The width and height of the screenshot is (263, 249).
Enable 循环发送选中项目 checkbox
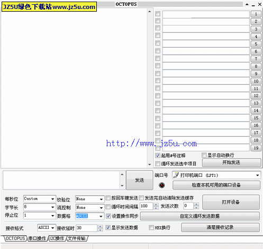click(x=157, y=164)
